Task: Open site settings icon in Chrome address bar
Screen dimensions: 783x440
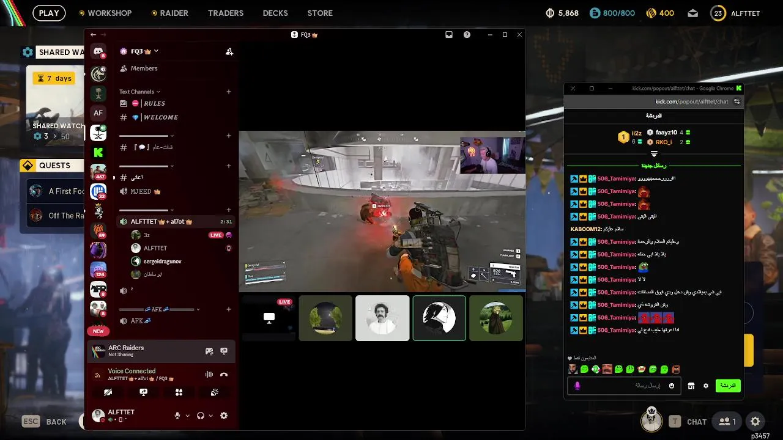Action: tap(737, 101)
